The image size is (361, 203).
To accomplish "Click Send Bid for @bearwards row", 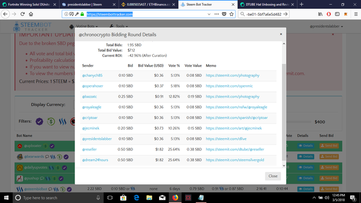I will (x=329, y=157).
